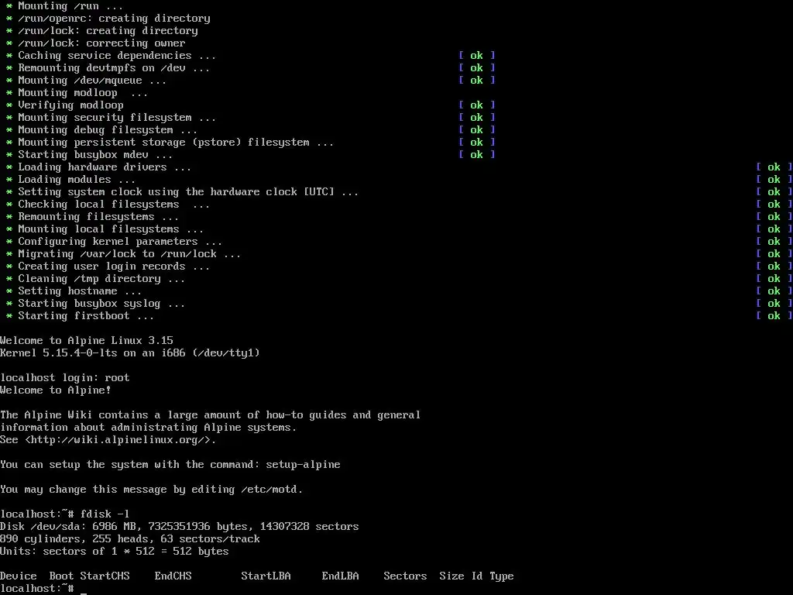The width and height of the screenshot is (793, 595).
Task: Click the 'localhost login: root' line
Action: (65, 378)
